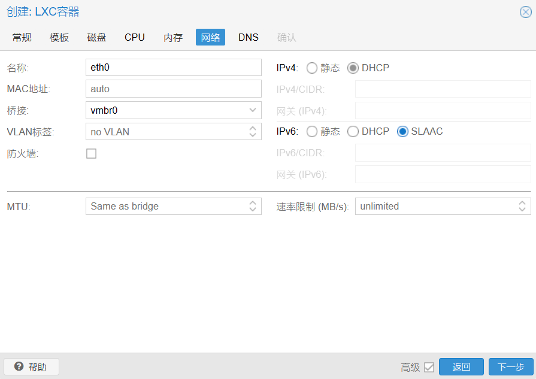
Task: Open the 桥接 vmbr0 dropdown
Action: click(253, 110)
